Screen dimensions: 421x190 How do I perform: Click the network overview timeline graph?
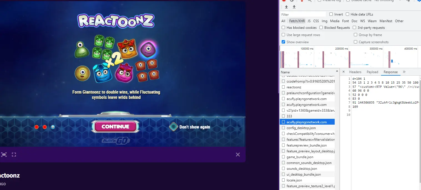[350, 57]
